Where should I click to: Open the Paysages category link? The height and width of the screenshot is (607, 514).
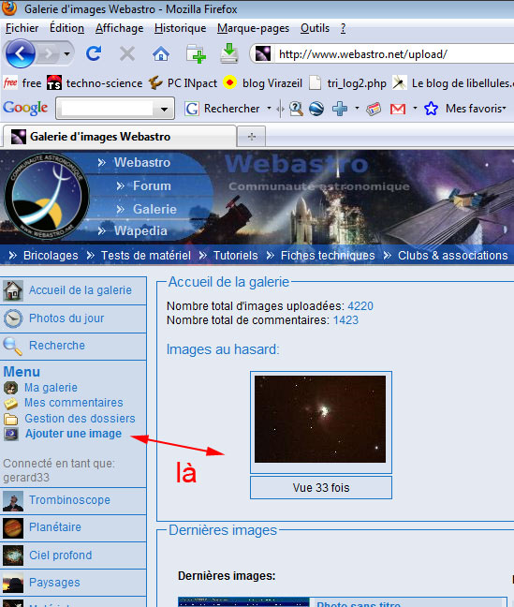click(54, 583)
